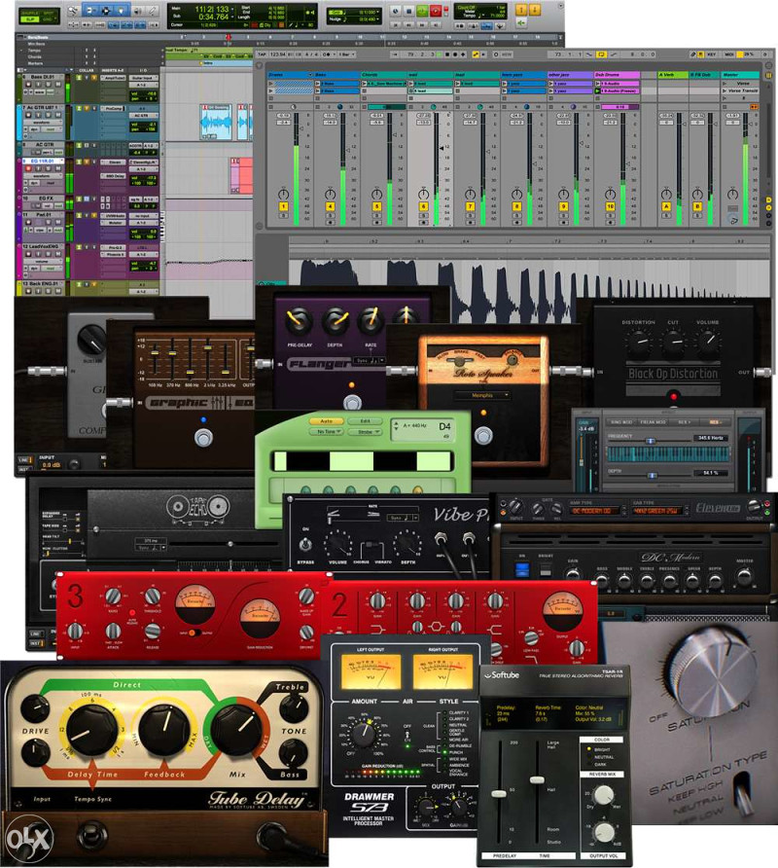Select the Ring Mod tab in Sci-Fi plugin

(x=621, y=421)
